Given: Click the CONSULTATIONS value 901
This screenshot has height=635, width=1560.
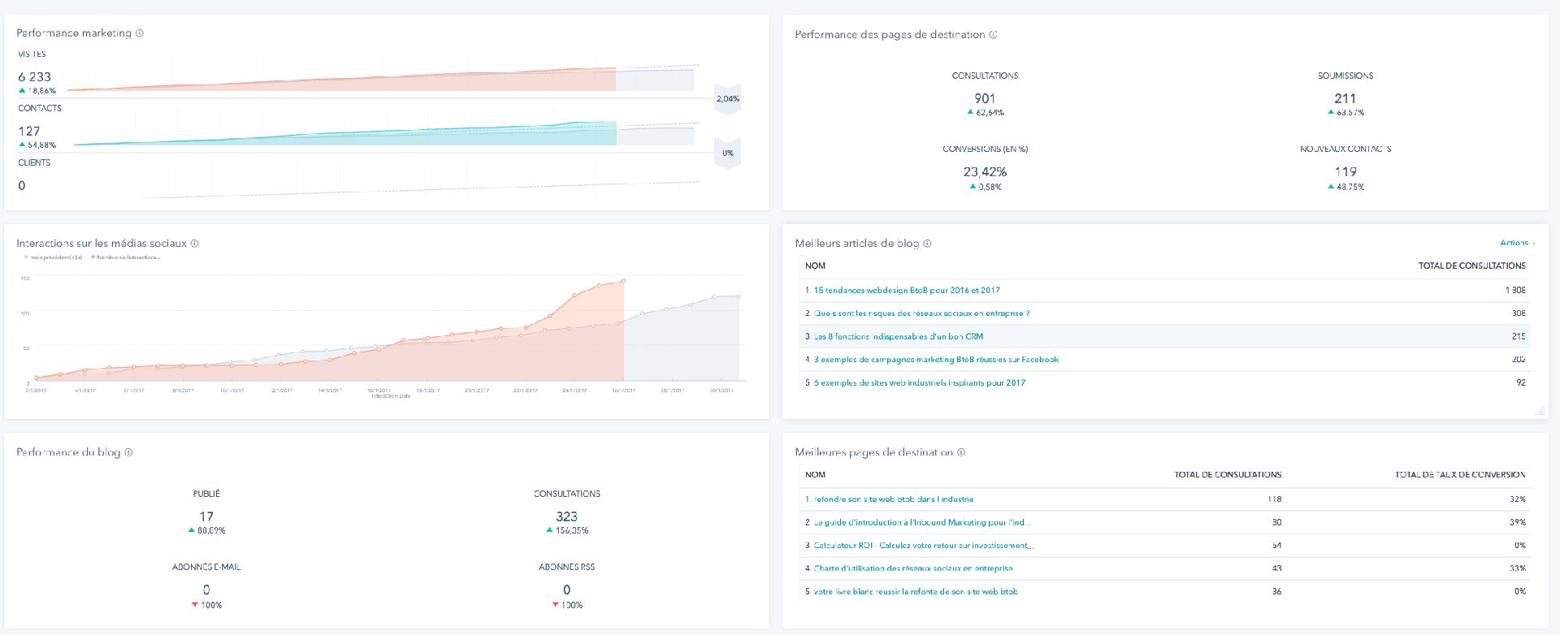Looking at the screenshot, I should (x=985, y=99).
